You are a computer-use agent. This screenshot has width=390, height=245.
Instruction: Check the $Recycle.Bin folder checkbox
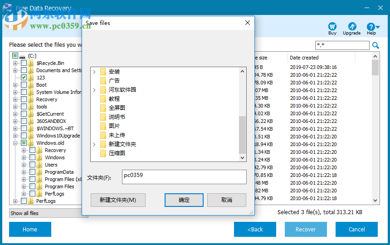(24, 63)
